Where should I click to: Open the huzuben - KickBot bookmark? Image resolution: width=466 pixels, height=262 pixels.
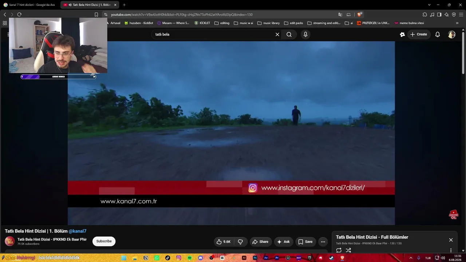[x=139, y=23]
